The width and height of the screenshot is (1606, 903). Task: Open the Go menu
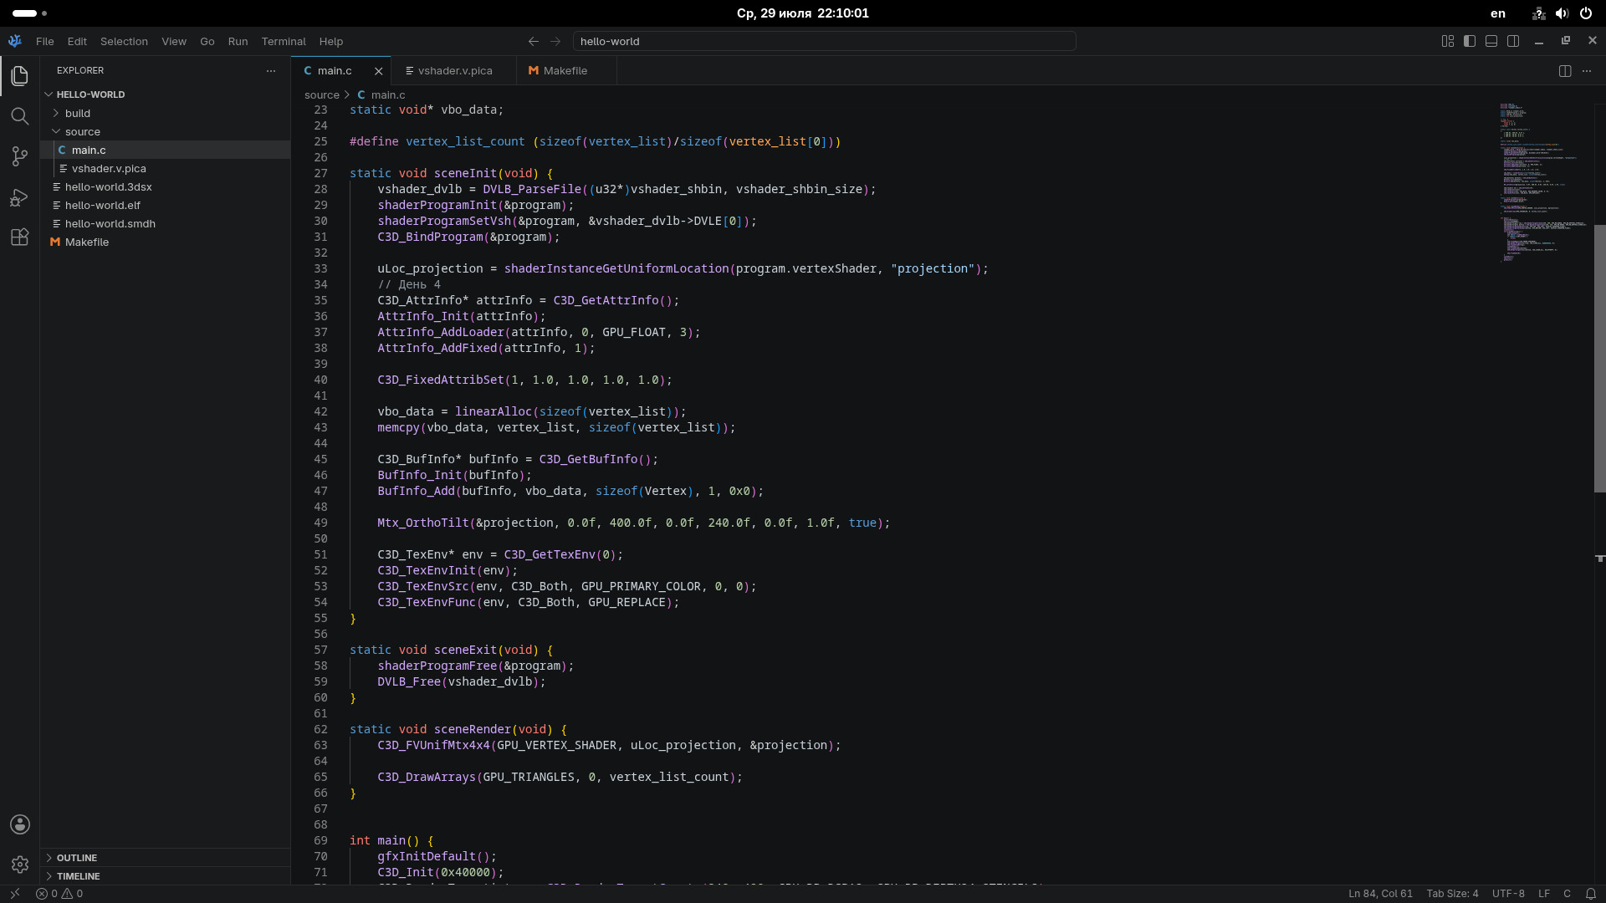[x=207, y=41]
